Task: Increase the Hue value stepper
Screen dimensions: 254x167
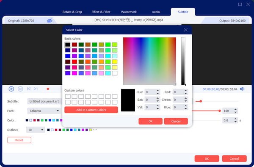Action: tap(158, 91)
